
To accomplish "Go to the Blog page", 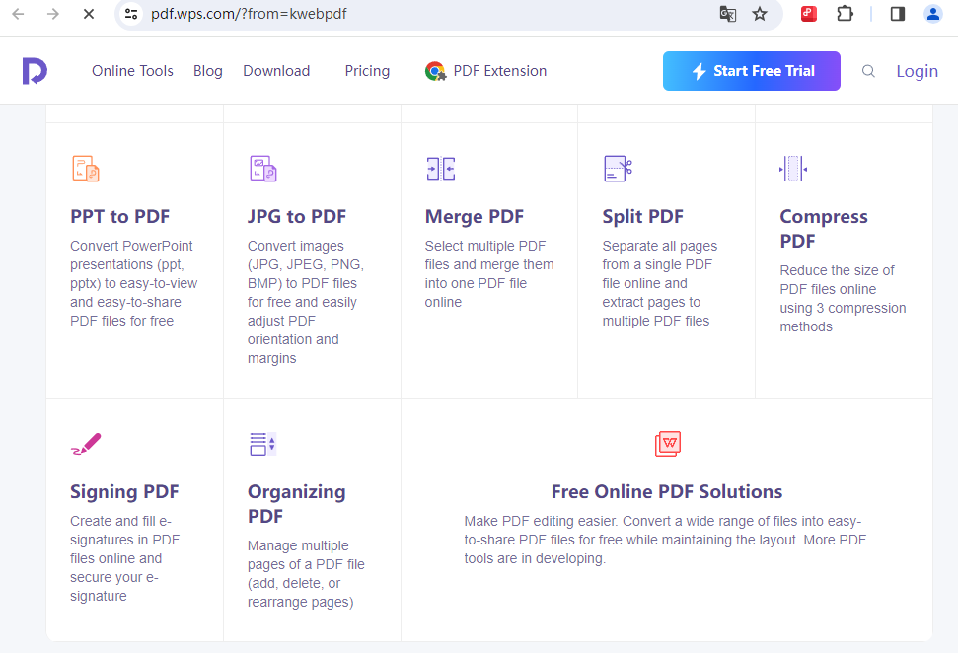I will (x=208, y=71).
